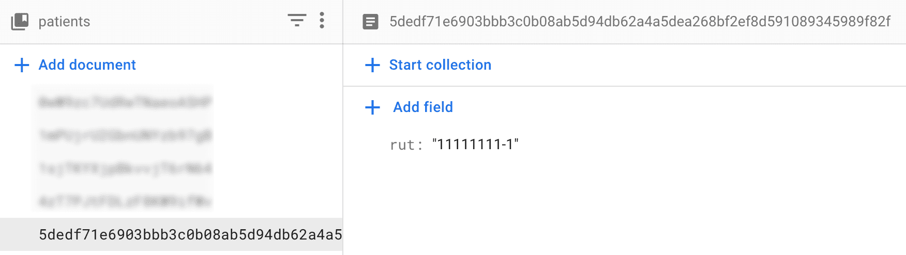
Task: Select the first blurred document in patients list
Action: 124,102
